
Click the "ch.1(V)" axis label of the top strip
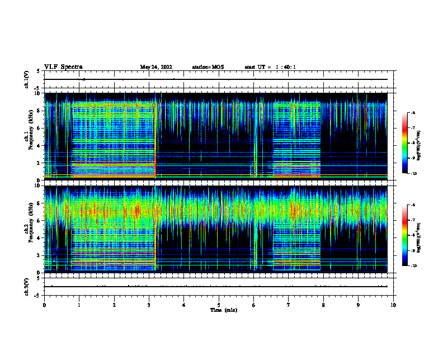point(26,79)
